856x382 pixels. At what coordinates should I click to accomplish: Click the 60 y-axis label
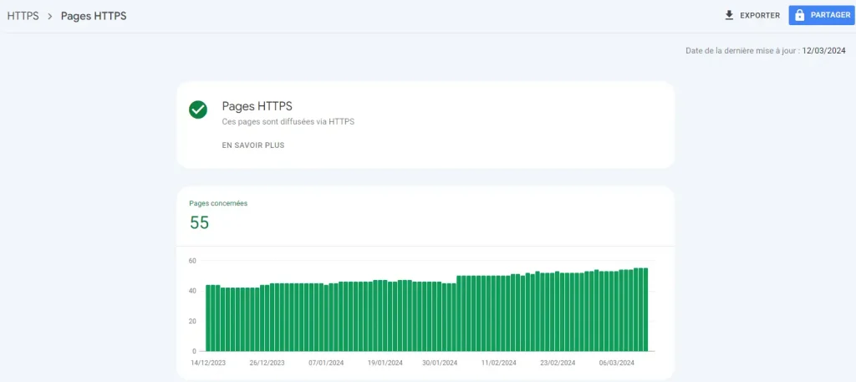pos(192,261)
